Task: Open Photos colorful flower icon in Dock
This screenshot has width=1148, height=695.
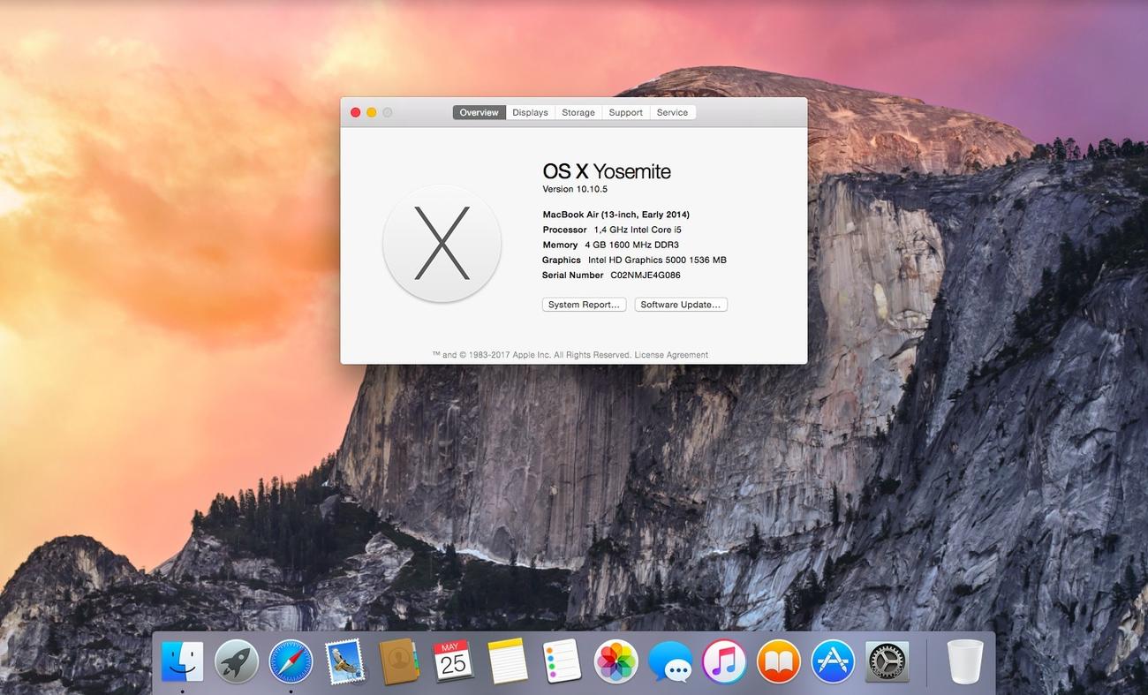Action: [616, 661]
